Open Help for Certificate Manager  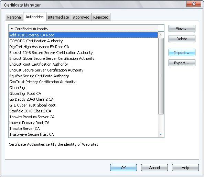pyautogui.click(x=185, y=168)
